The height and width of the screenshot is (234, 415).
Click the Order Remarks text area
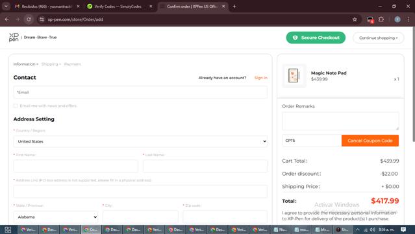point(340,121)
